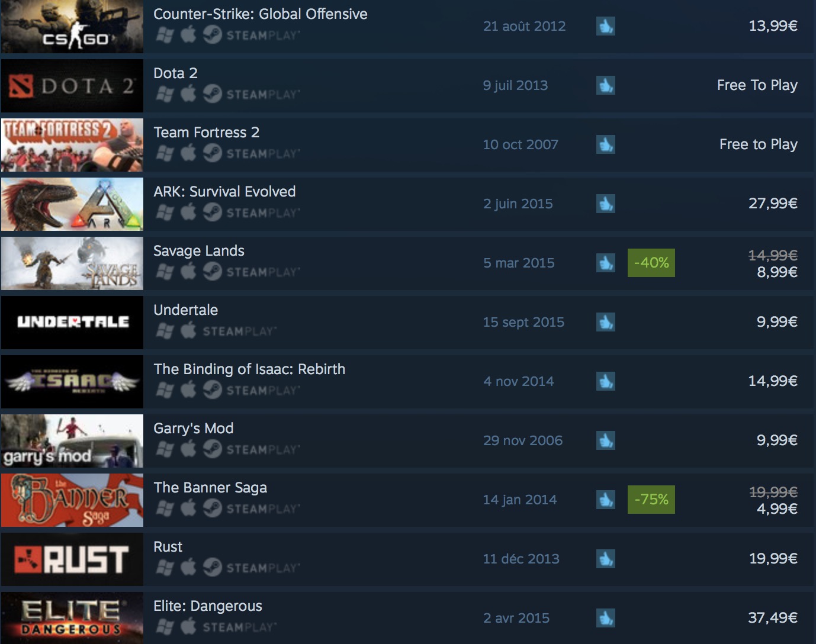Click the thumbs-up icon for Elite: Dangerous

(x=605, y=618)
